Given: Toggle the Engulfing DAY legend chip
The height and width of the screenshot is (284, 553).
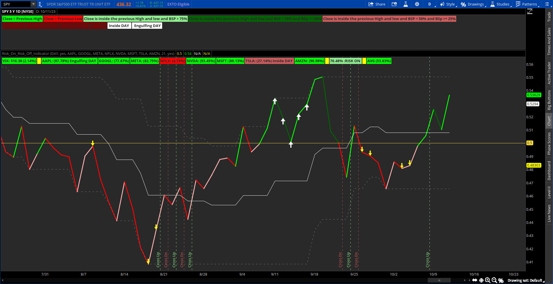Looking at the screenshot, I should (x=147, y=26).
